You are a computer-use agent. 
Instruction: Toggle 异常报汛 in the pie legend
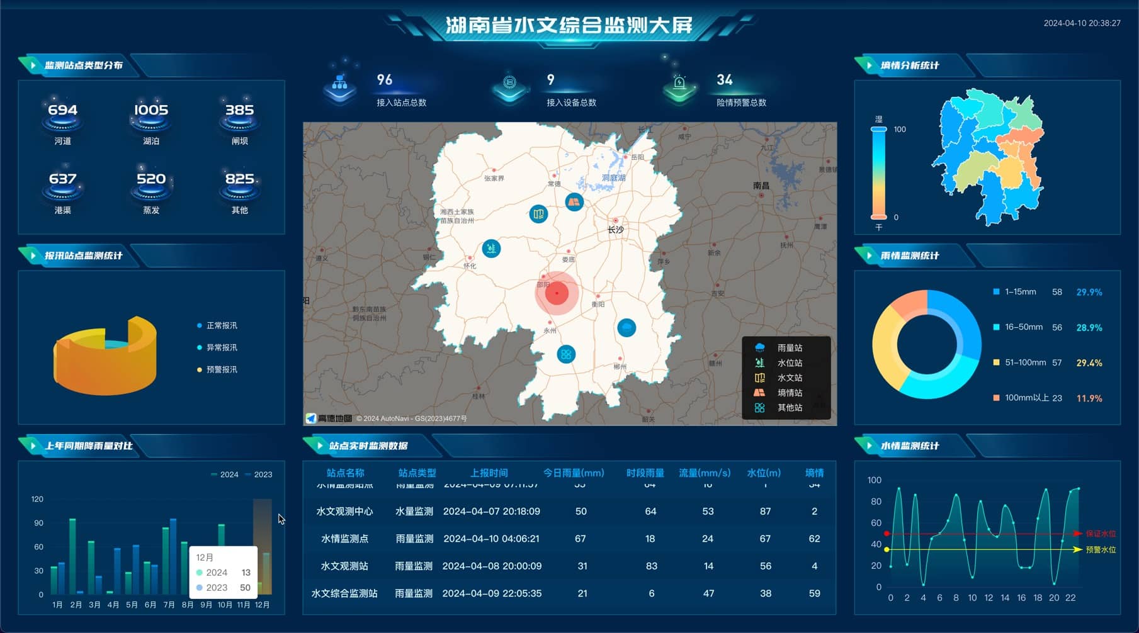(x=217, y=347)
